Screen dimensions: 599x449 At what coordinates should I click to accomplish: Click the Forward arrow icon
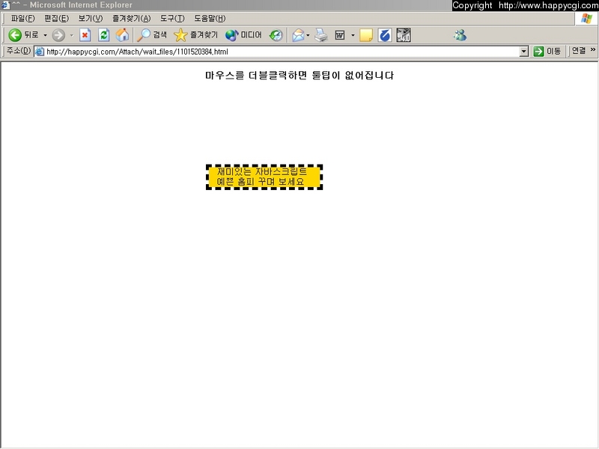pos(58,35)
